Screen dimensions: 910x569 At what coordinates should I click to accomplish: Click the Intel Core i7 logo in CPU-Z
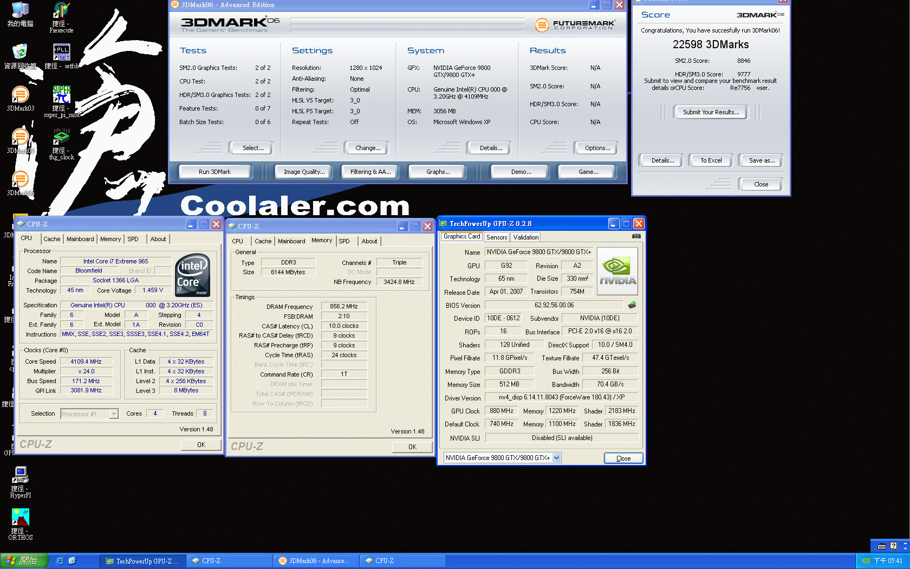point(192,275)
